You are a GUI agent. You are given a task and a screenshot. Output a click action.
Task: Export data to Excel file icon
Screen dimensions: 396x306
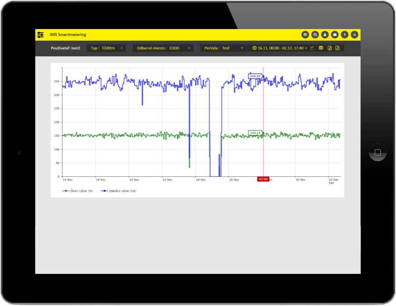coord(330,48)
